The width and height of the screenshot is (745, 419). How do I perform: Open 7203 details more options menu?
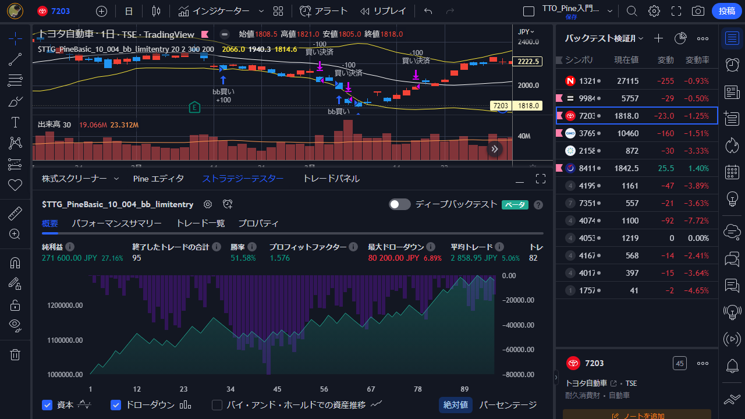point(703,363)
